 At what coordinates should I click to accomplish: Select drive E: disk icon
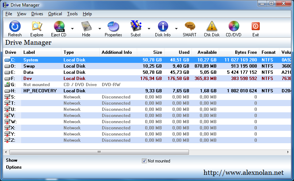point(7,72)
